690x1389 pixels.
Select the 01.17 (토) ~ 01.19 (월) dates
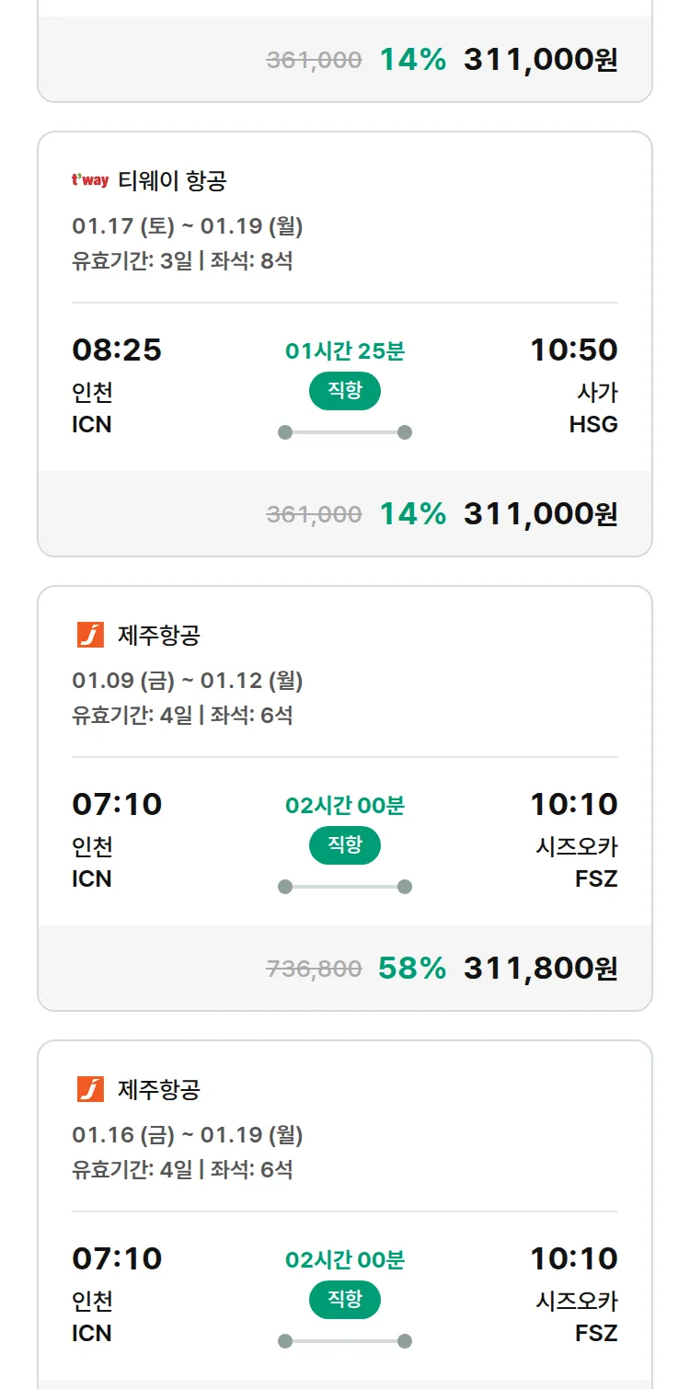pos(188,226)
